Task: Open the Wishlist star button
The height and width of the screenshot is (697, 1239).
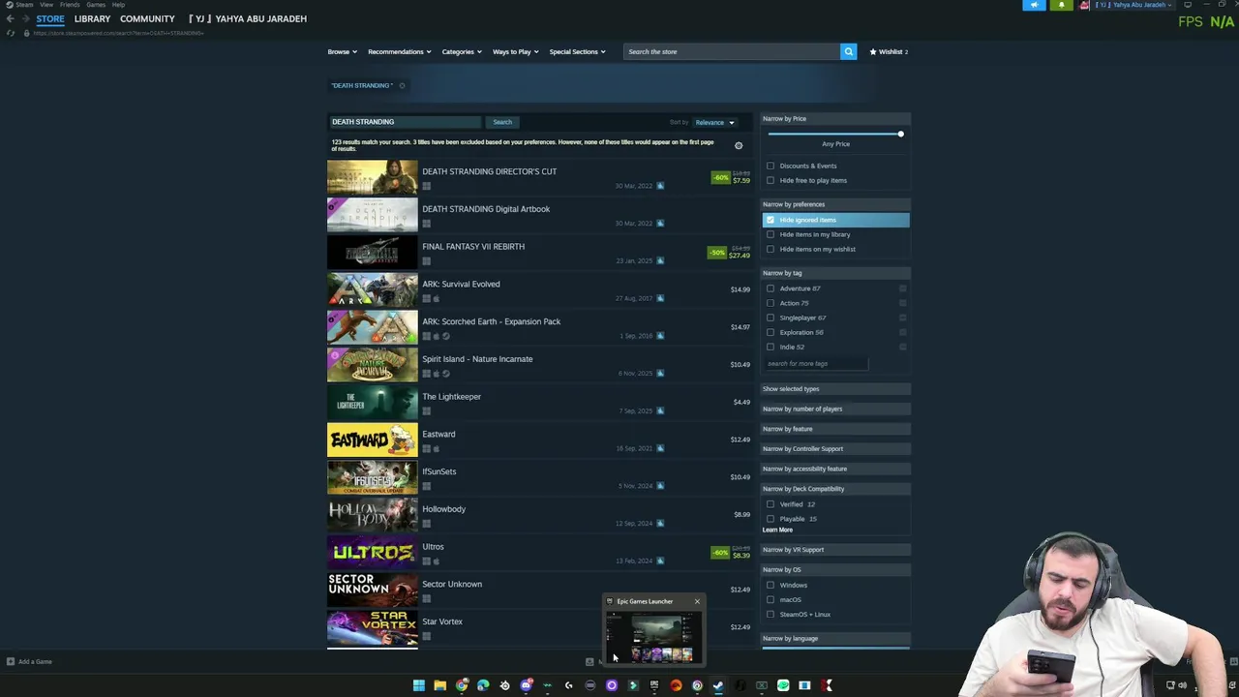Action: 889,51
